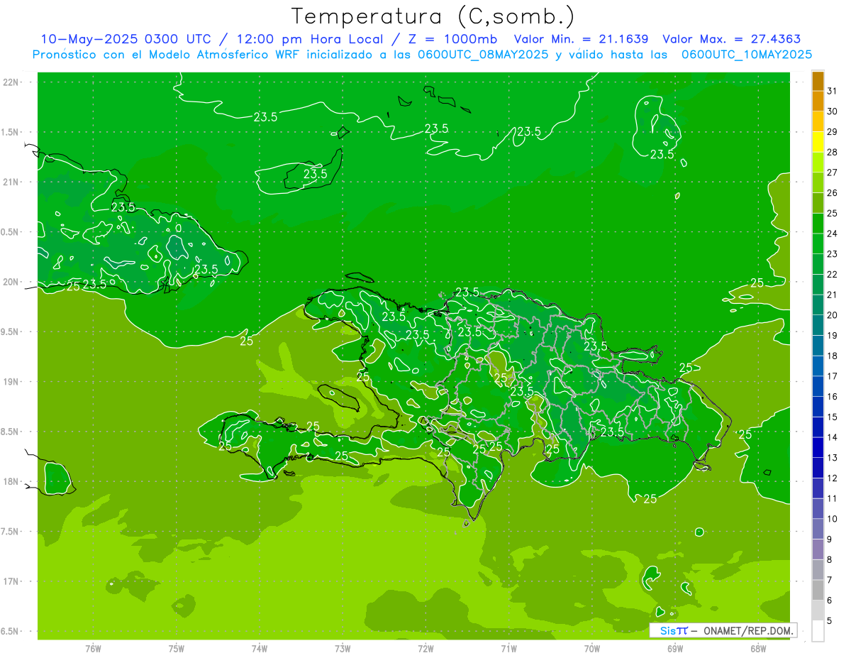Click the '23.5' label inside the Great Inagua contour
The height and width of the screenshot is (658, 851).
click(x=316, y=173)
